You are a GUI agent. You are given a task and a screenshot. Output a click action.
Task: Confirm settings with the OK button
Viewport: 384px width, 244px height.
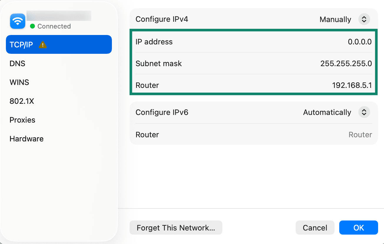[358, 228]
